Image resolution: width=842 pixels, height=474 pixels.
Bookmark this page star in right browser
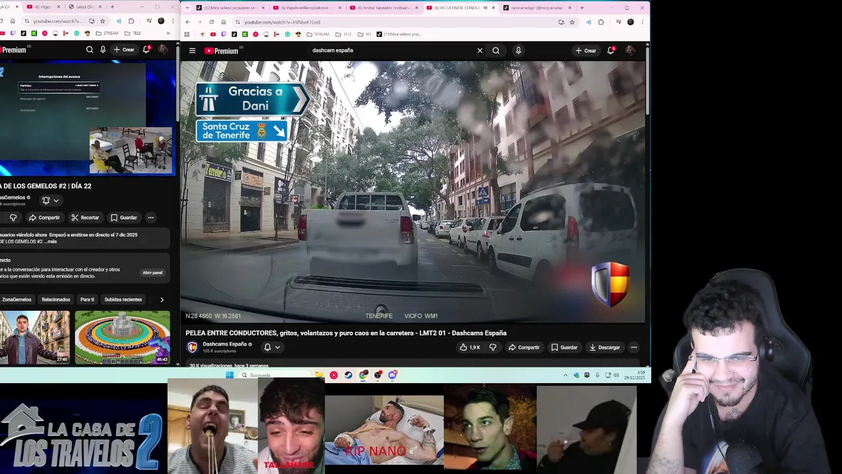point(572,22)
